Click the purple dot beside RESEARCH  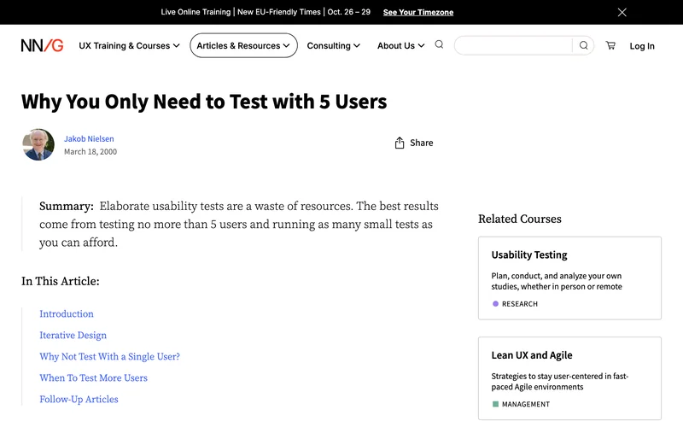coord(495,304)
